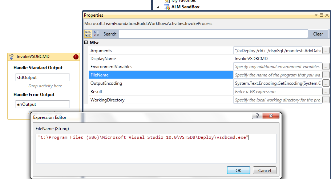Close the Properties panel
331x179 pixels.
pyautogui.click(x=327, y=15)
